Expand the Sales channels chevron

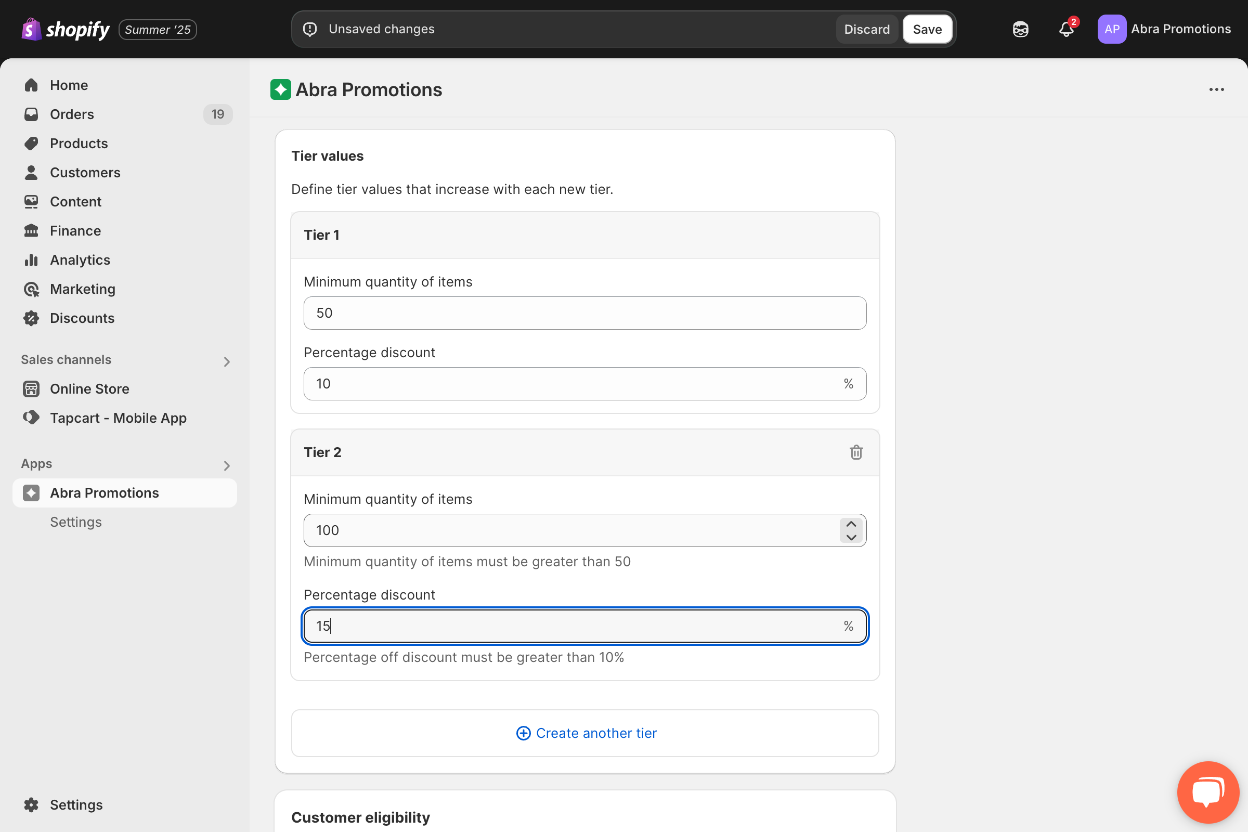(x=227, y=362)
